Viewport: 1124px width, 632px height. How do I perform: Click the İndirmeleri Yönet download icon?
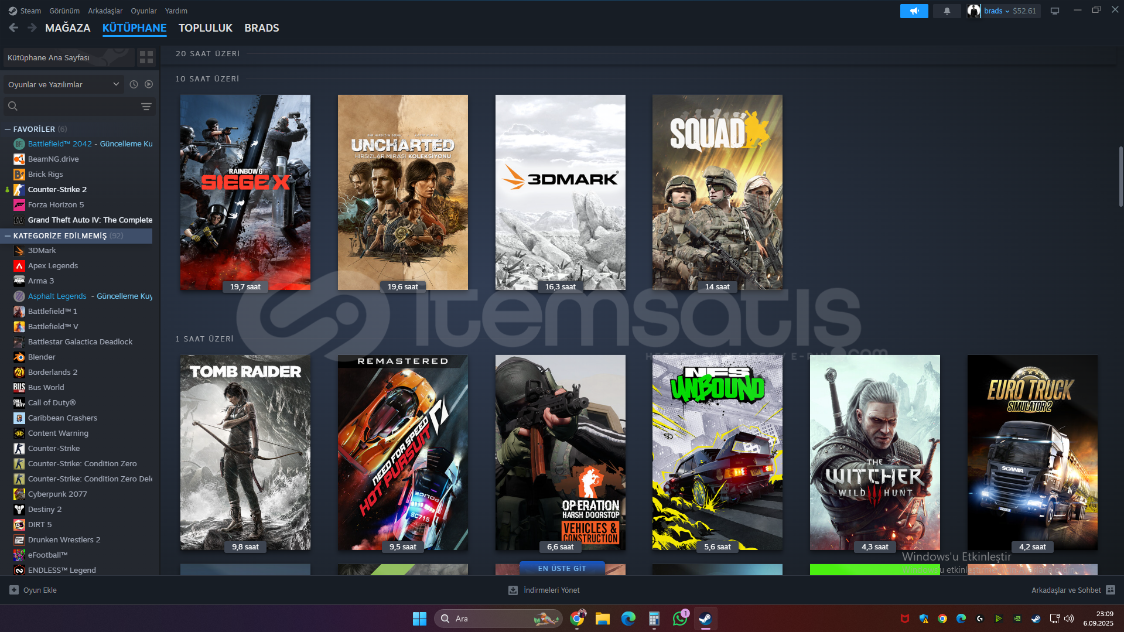pyautogui.click(x=513, y=590)
